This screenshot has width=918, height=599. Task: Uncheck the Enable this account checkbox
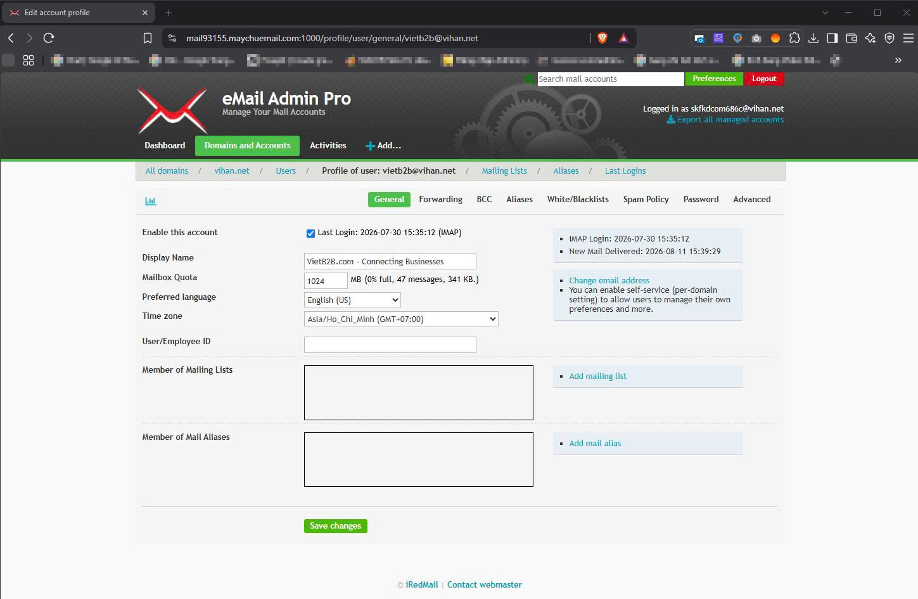click(310, 233)
